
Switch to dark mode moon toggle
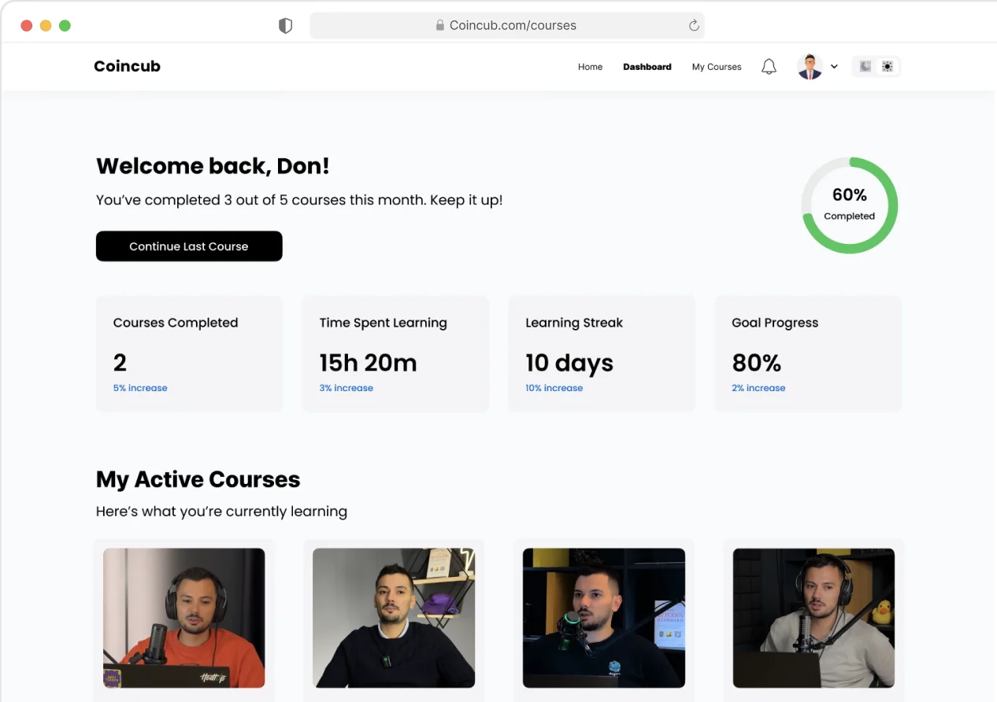(x=865, y=67)
